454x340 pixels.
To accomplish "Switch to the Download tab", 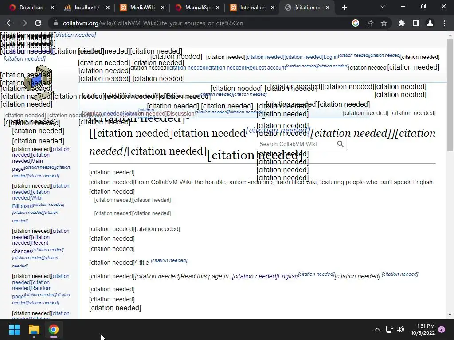I will (31, 8).
